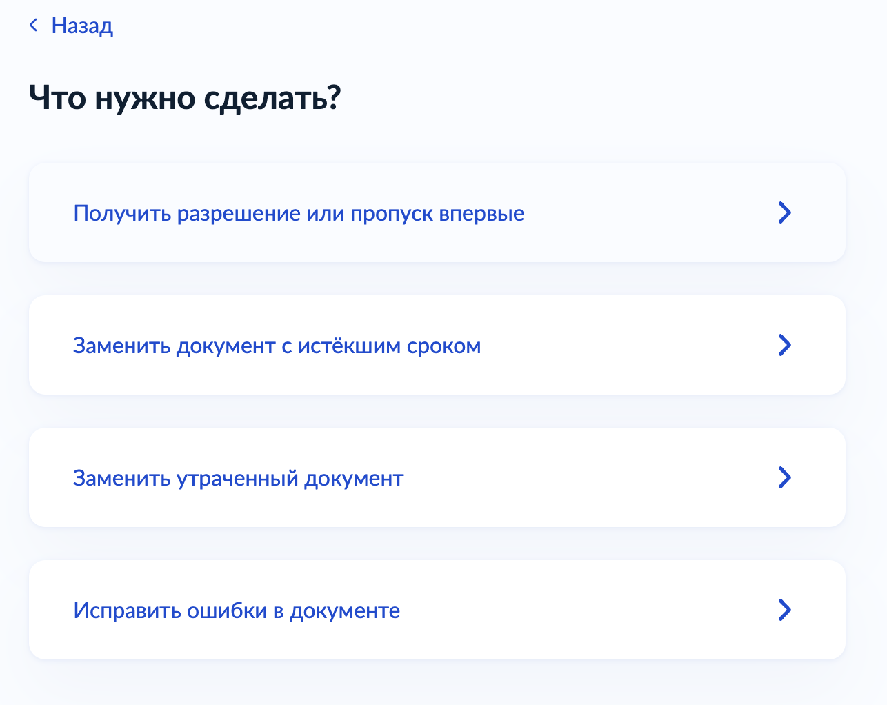Click the arrow on Получить разрешение или пропуск впервые

tap(784, 212)
